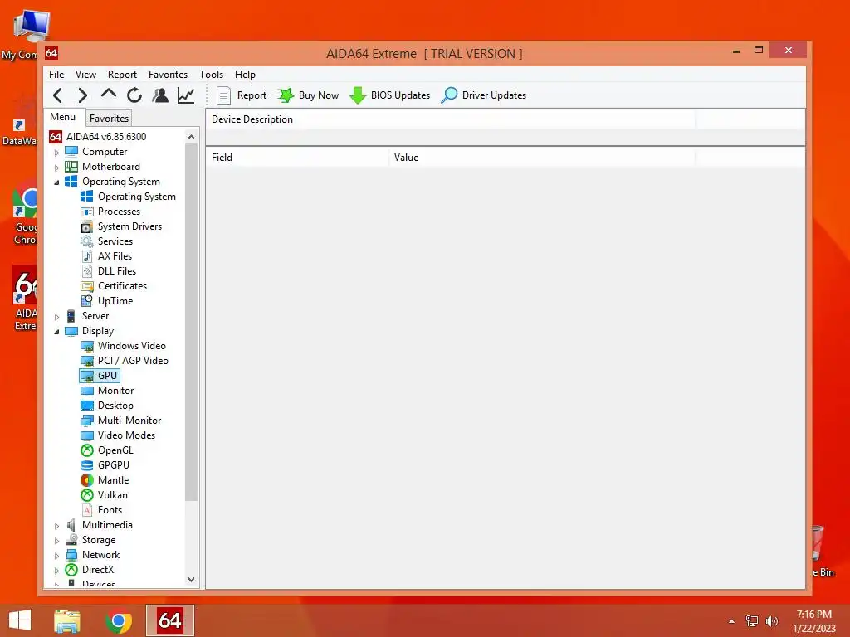Click the System Drivers icon in the tree

(86, 226)
